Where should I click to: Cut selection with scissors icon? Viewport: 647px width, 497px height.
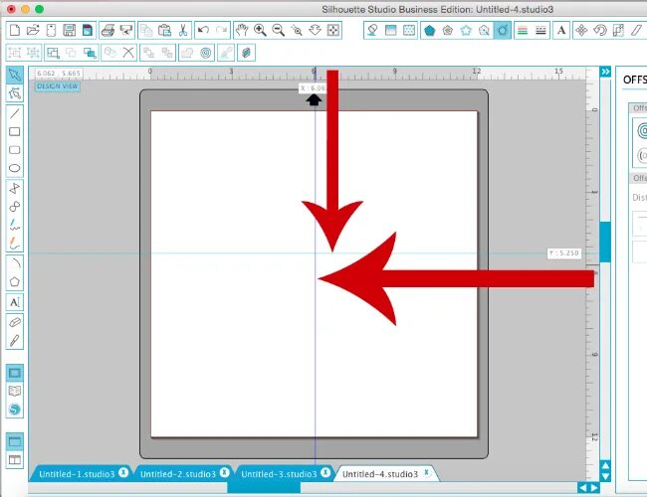click(183, 30)
